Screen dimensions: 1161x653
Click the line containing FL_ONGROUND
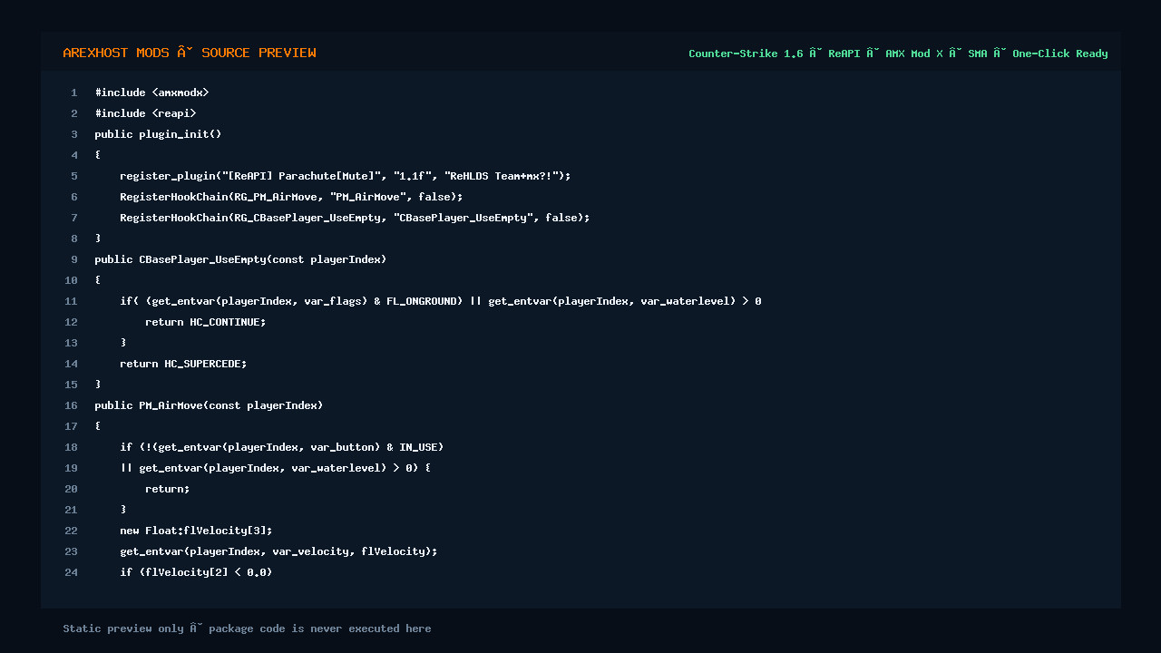[441, 301]
